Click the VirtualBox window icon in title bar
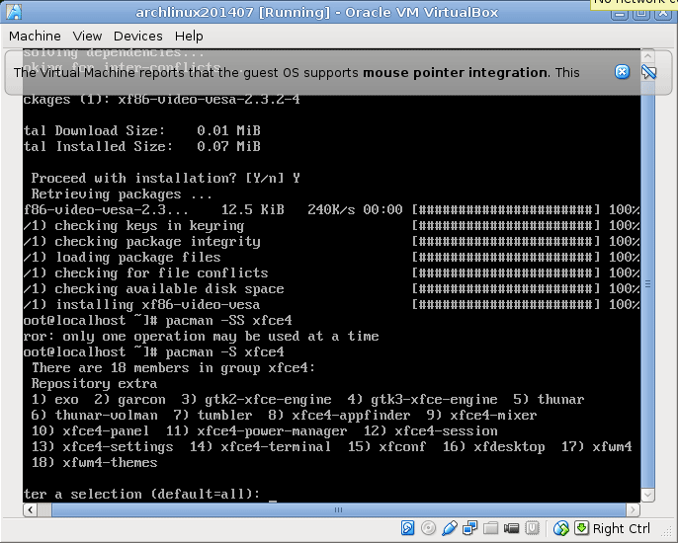Screen dimensions: 678x543 pos(14,12)
